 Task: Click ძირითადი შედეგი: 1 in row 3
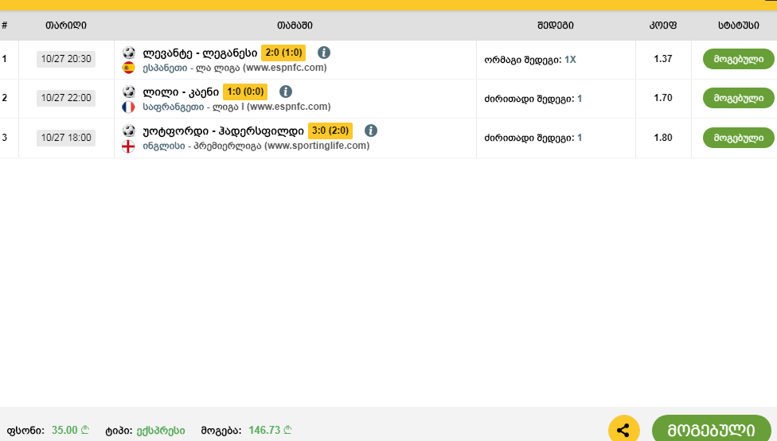click(533, 138)
